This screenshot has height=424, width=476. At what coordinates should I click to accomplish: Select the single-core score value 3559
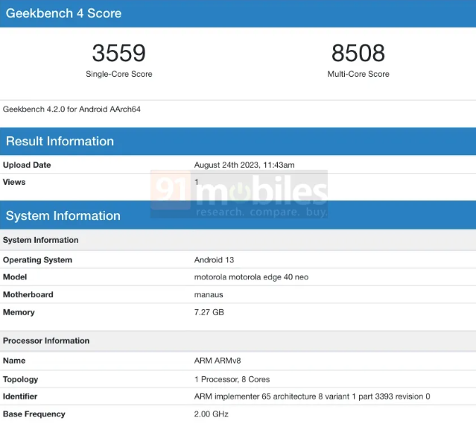coord(118,53)
